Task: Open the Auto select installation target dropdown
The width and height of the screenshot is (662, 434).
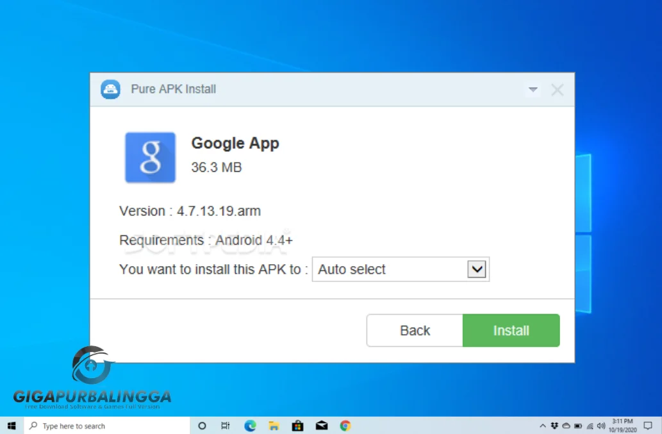Action: click(476, 269)
